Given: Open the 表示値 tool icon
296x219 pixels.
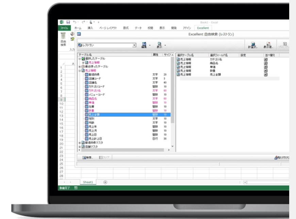Looking at the screenshot, I should coord(268,45).
